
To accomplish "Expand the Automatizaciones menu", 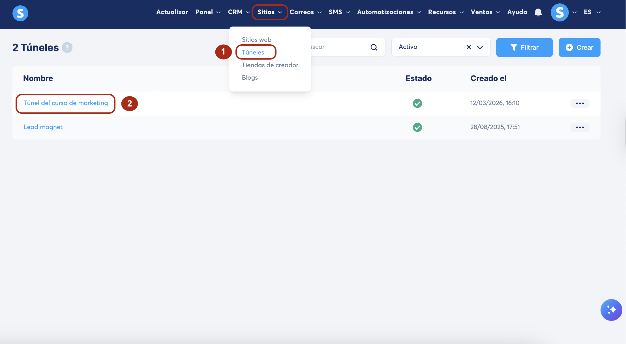I will (x=389, y=12).
